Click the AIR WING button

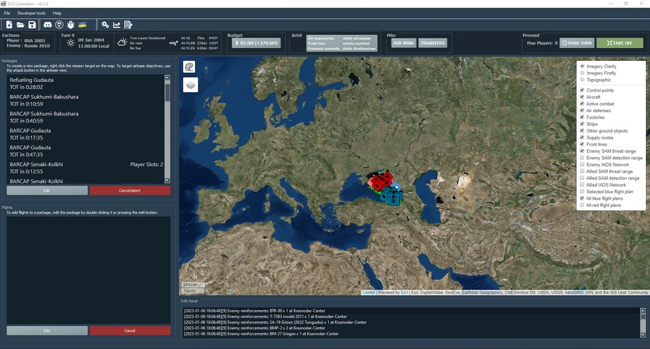click(x=404, y=43)
